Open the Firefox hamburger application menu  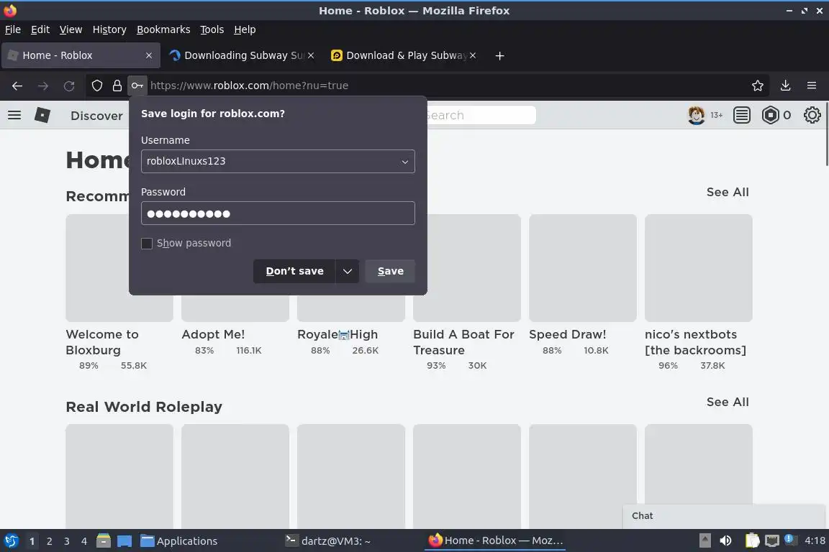click(812, 86)
